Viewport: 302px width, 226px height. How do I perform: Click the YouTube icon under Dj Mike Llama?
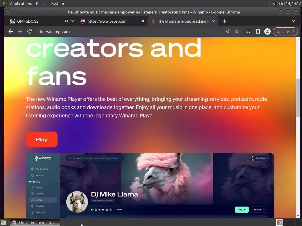(103, 210)
